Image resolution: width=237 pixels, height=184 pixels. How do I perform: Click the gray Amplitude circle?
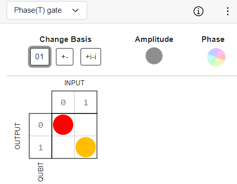tap(154, 56)
